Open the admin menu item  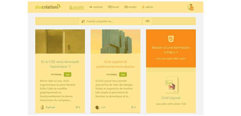click(x=148, y=7)
